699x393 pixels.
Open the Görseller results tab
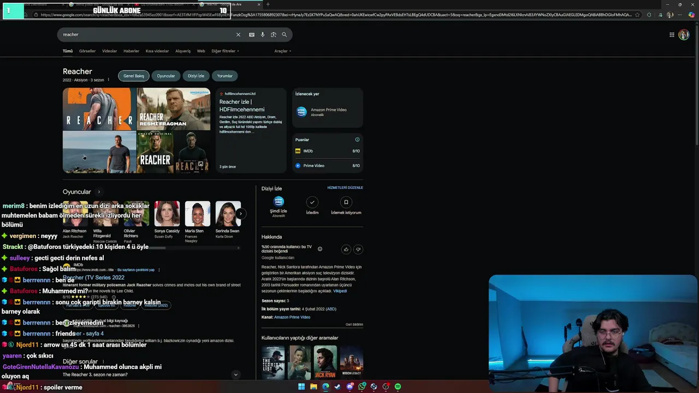[x=87, y=51]
